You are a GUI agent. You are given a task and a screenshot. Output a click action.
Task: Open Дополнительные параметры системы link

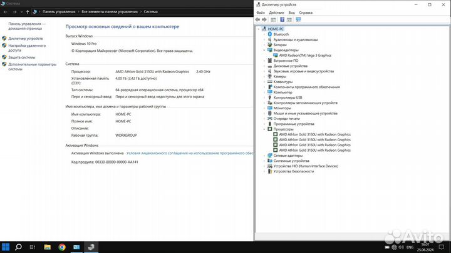tap(32, 67)
